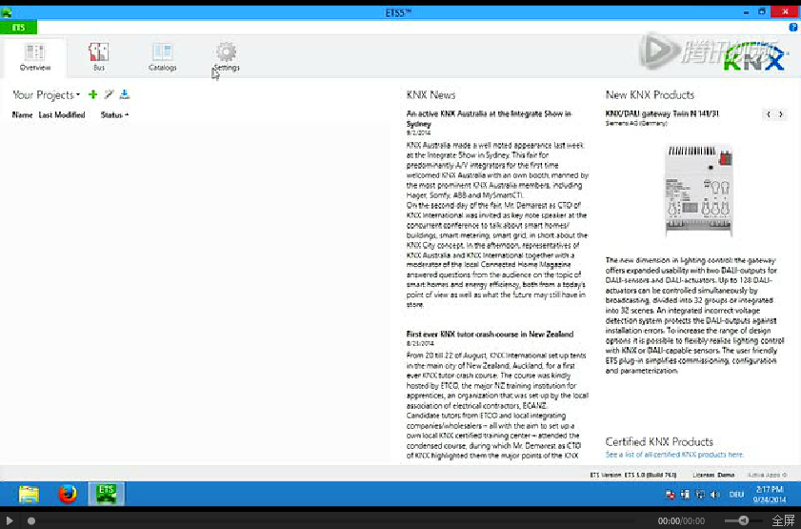The width and height of the screenshot is (801, 529).
Task: Open the Settings tab
Action: [x=227, y=57]
